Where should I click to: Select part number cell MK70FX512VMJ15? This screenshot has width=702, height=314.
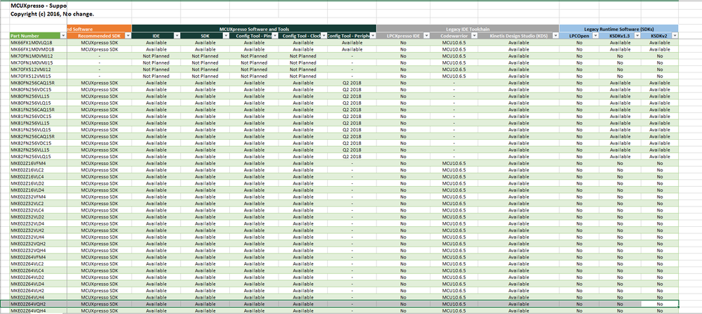coord(38,76)
